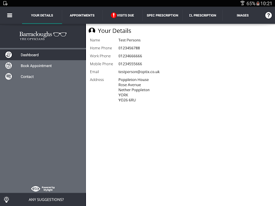Tap the Wi-Fi status icon
The image size is (275, 206).
click(x=242, y=3)
